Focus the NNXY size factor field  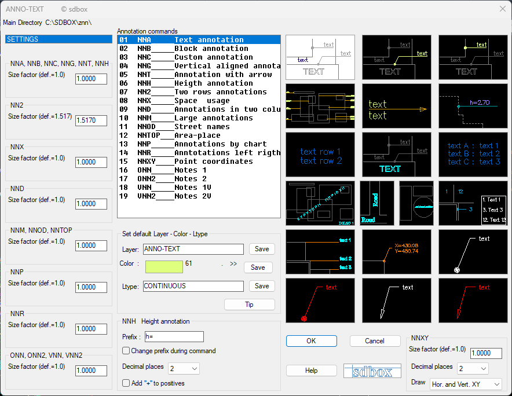point(486,353)
